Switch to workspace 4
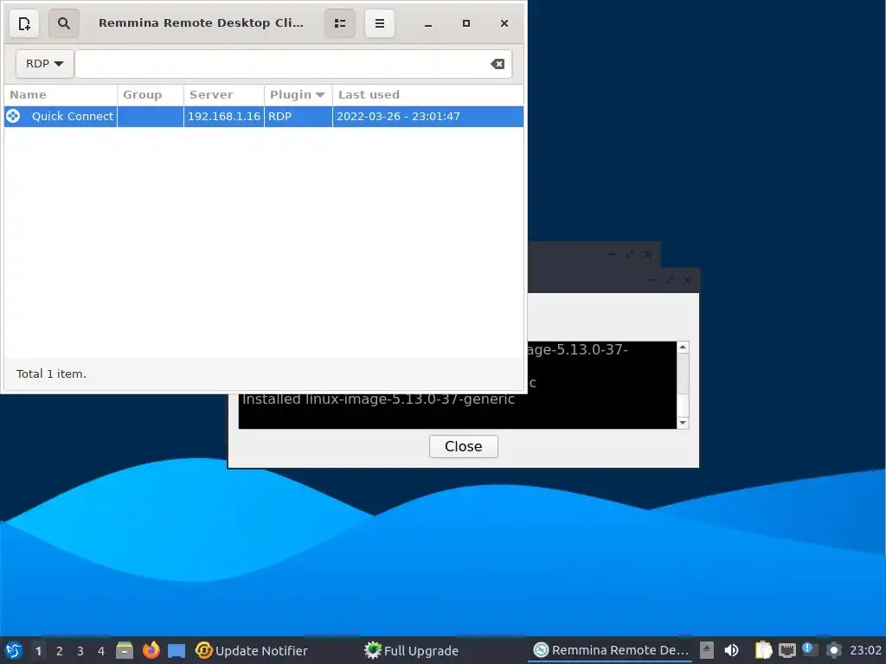The image size is (886, 664). click(x=101, y=651)
